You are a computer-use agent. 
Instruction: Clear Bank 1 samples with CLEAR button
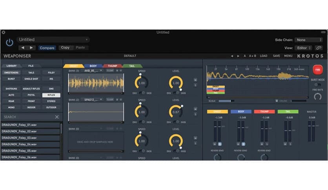(x=110, y=71)
